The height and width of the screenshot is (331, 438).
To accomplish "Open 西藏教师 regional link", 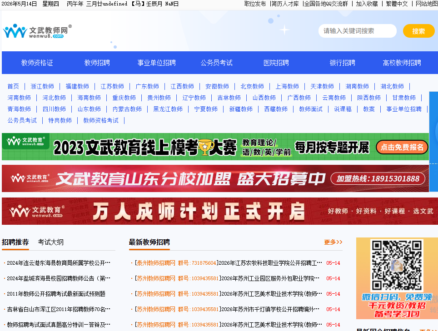I will pos(276,109).
